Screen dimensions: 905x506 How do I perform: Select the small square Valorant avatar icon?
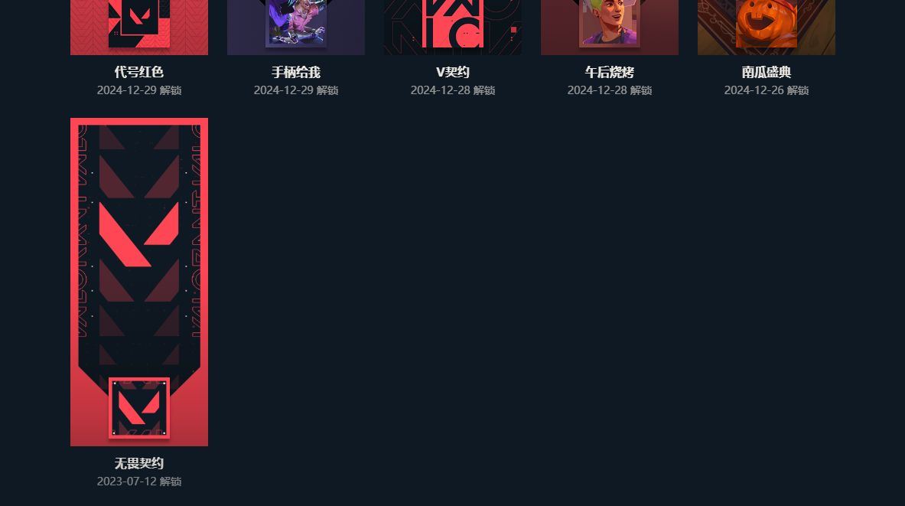pos(139,408)
